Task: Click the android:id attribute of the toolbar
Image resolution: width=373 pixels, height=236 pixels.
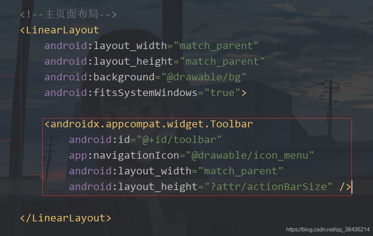Action: click(99, 140)
